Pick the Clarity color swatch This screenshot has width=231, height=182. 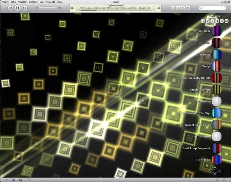point(217,66)
